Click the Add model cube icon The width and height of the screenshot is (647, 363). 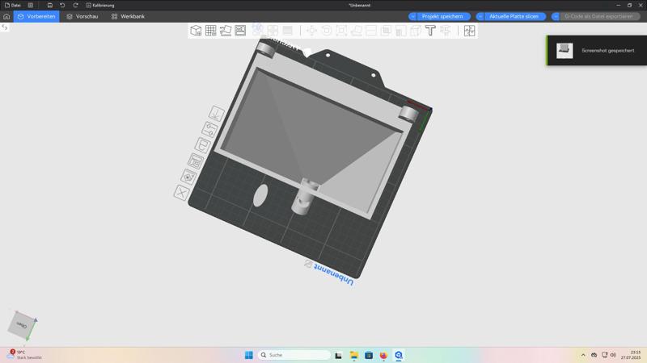196,31
